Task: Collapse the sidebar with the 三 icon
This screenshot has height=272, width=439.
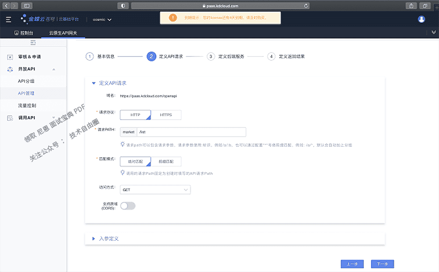Action: [32, 42]
